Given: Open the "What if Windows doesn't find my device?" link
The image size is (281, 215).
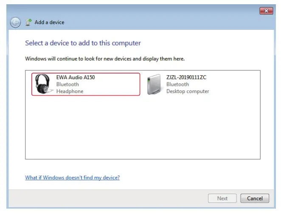Looking at the screenshot, I should pos(72,178).
